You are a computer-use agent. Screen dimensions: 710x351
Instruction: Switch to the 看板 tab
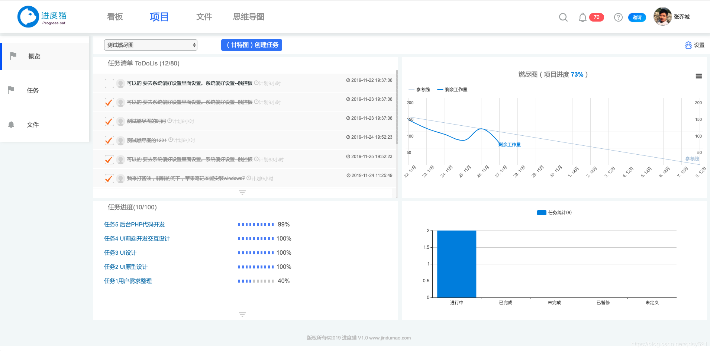[x=115, y=17]
